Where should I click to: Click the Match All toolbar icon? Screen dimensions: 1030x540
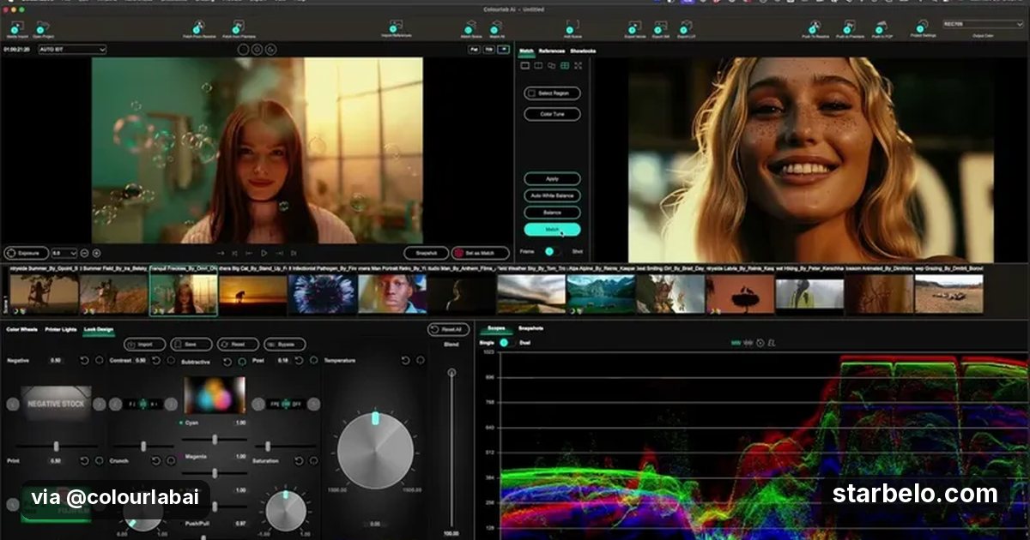pyautogui.click(x=497, y=27)
